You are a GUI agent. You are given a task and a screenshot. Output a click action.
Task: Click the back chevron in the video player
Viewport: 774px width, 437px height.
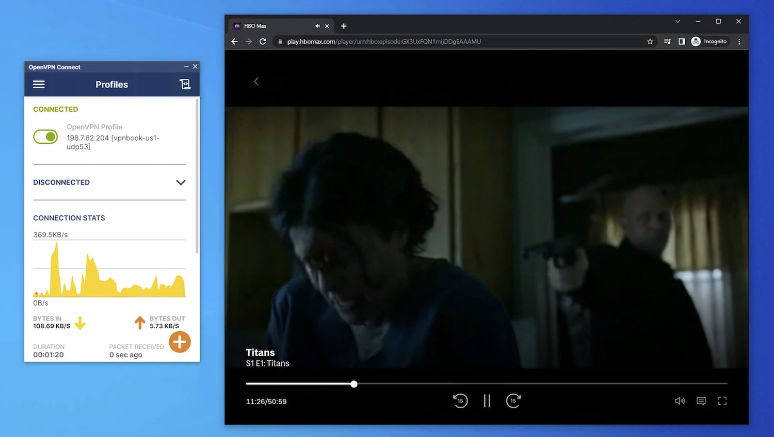pos(256,81)
